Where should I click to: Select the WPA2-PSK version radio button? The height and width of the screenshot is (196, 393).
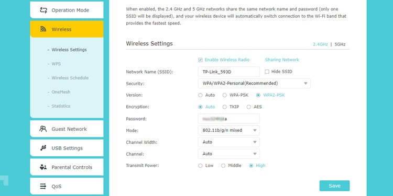[x=258, y=95]
